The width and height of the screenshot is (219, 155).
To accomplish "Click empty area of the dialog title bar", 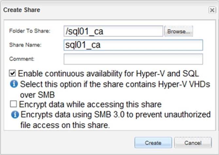I will coord(124,10).
